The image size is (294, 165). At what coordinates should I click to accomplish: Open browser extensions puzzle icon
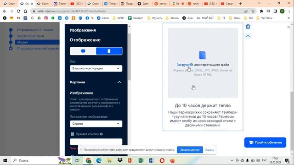click(x=261, y=11)
